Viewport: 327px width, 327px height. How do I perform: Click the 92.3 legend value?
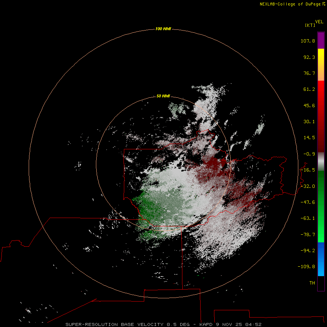click(309, 57)
